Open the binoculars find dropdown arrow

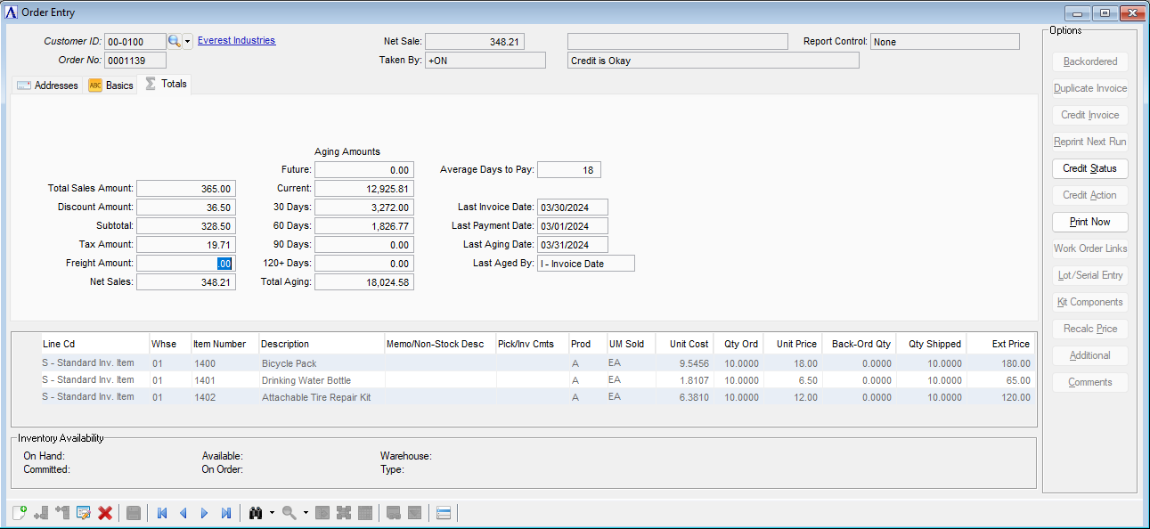(x=272, y=513)
